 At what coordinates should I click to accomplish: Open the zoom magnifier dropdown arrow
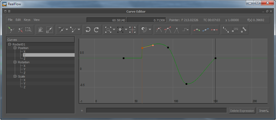114,30
